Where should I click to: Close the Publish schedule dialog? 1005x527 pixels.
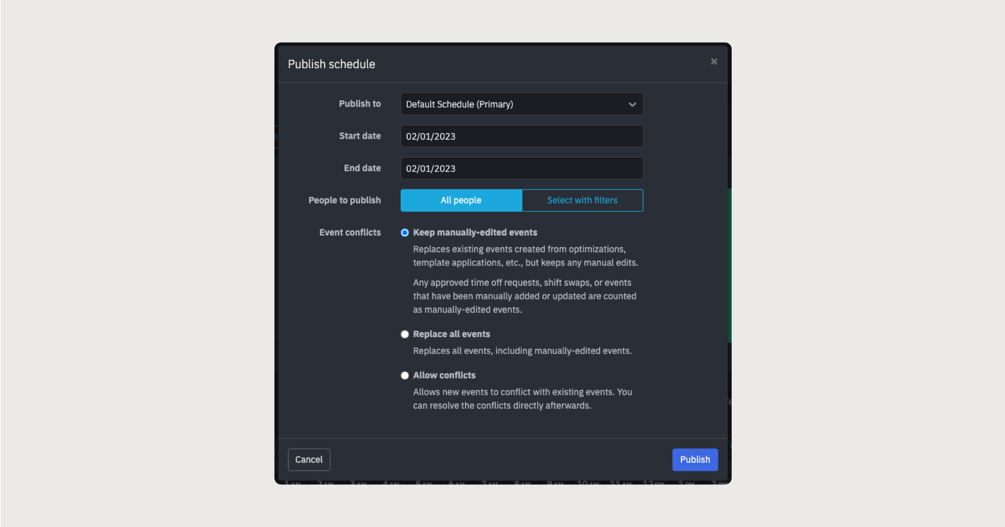point(714,61)
